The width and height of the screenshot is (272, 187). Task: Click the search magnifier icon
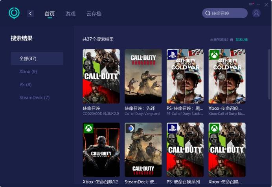[x=207, y=13]
